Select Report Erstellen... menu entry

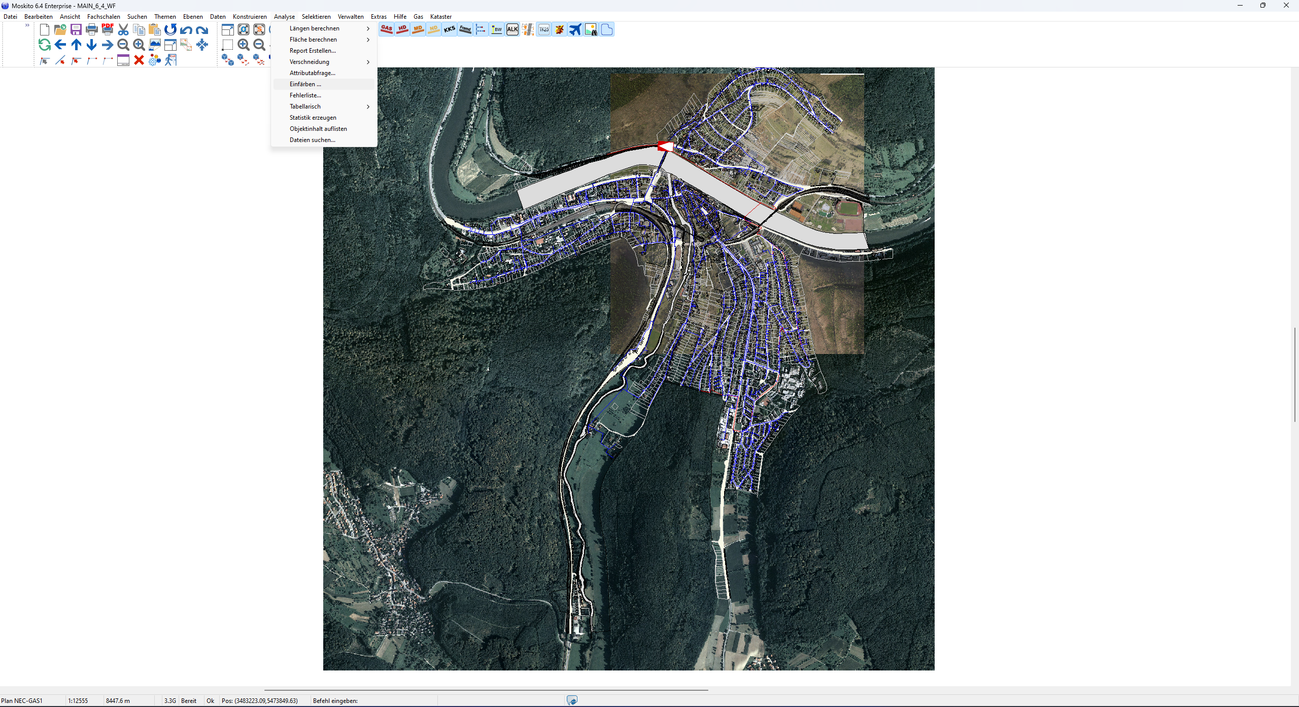[x=324, y=51]
